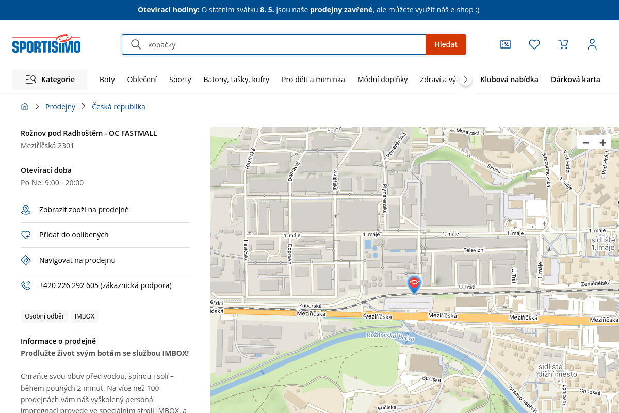Open Módní doplňky menu item
The height and width of the screenshot is (413, 619).
tap(383, 80)
